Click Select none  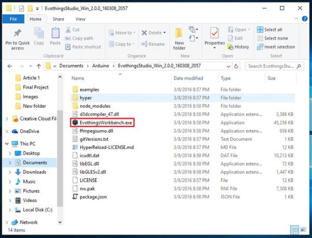[272, 38]
